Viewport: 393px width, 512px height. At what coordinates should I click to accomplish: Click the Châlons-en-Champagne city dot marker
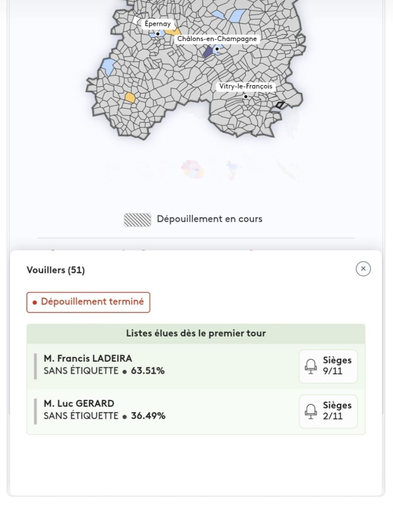[217, 49]
